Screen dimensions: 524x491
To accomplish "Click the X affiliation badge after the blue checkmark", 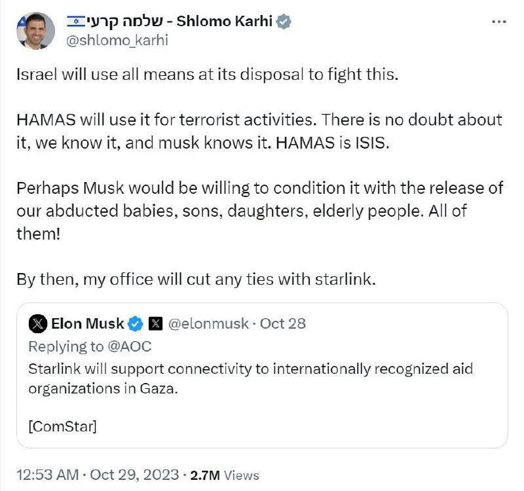I will (156, 323).
